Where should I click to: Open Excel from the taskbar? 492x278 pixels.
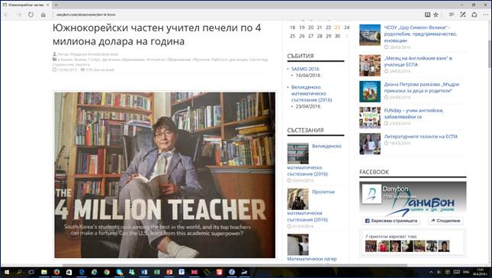point(156,273)
